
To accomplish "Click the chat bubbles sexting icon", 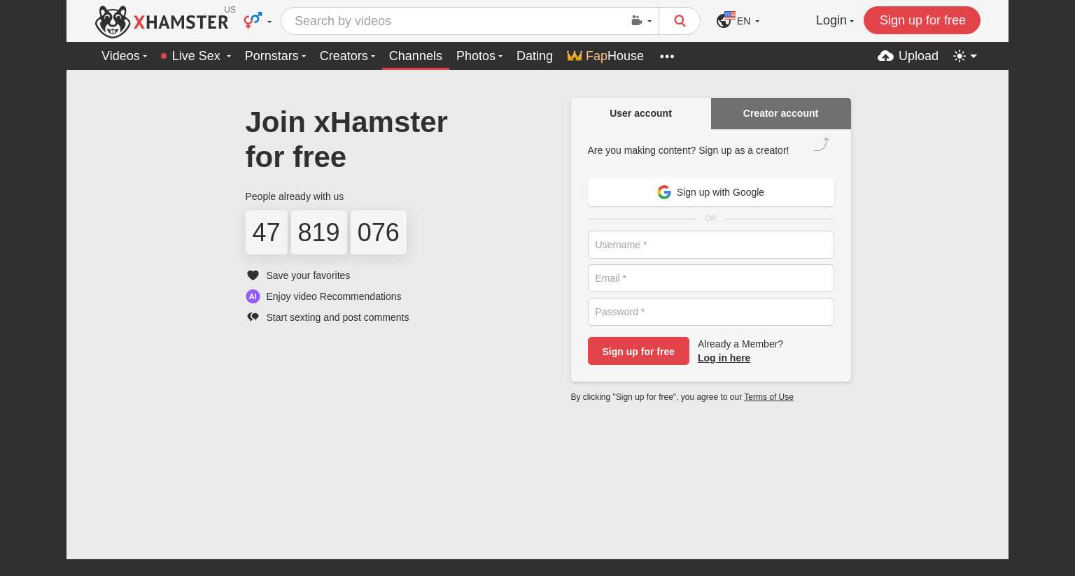I will click(x=253, y=317).
